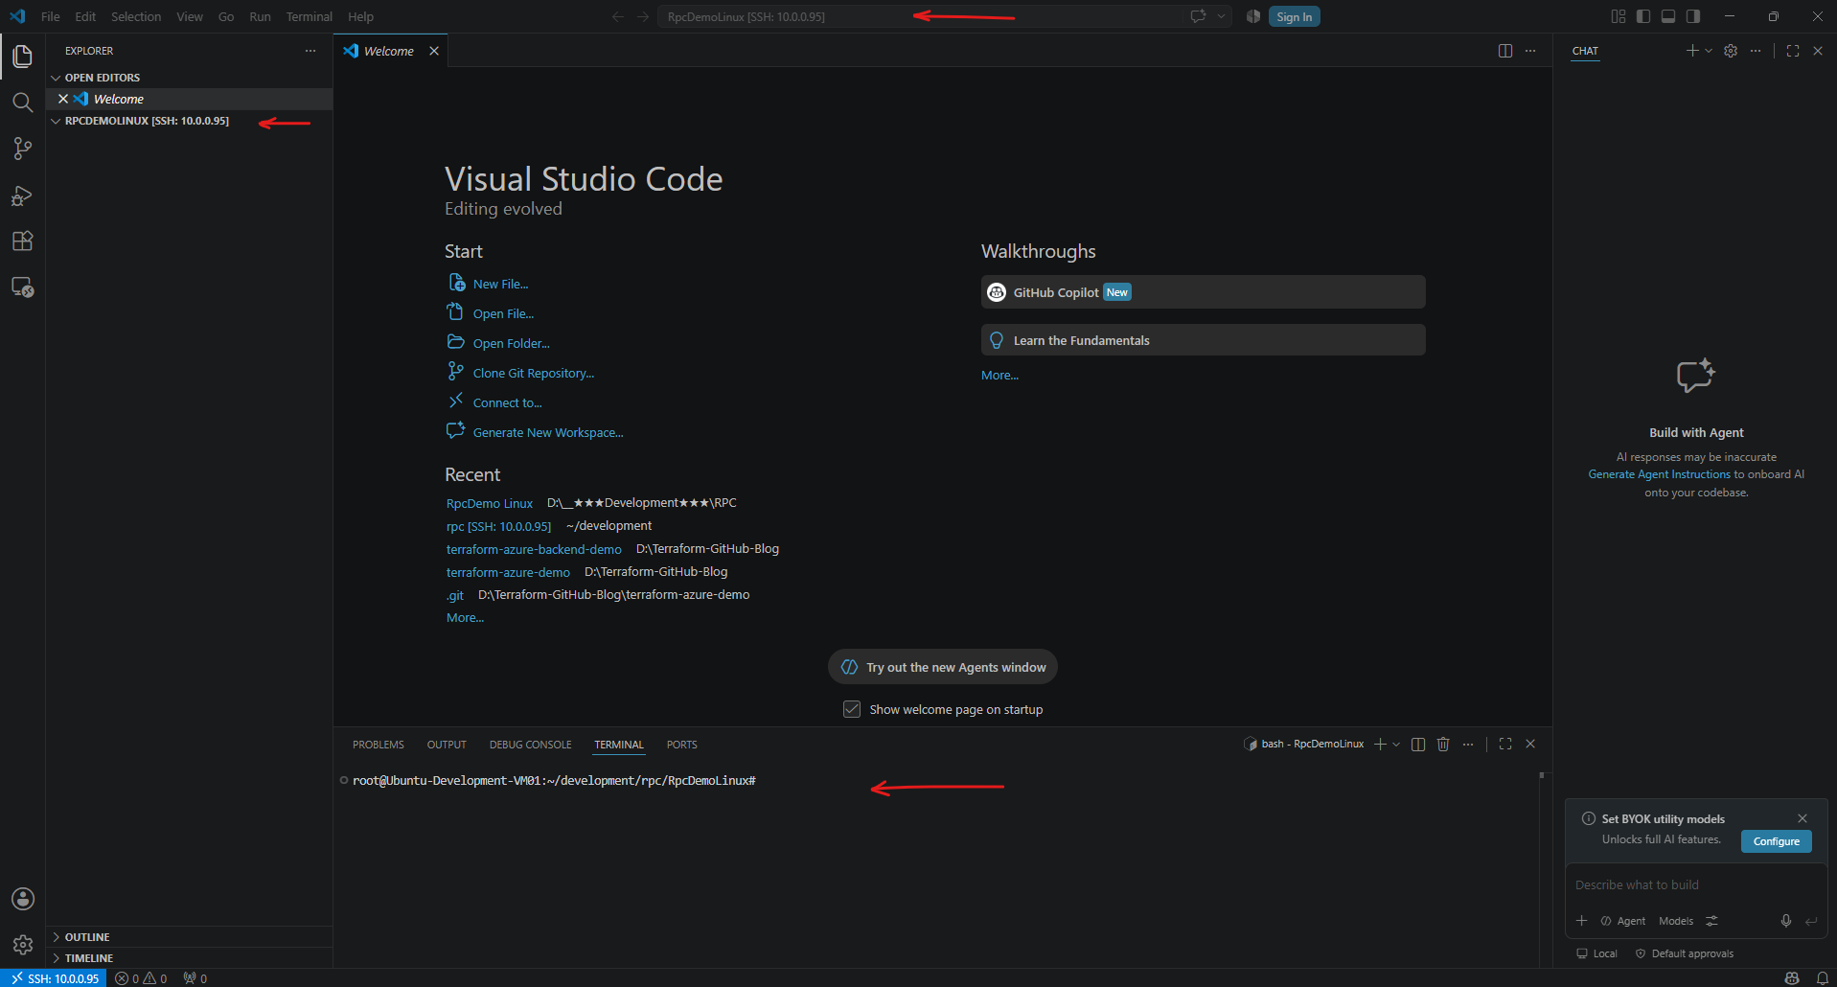The height and width of the screenshot is (987, 1837).
Task: Open editor More Actions ellipsis
Action: 1530,51
